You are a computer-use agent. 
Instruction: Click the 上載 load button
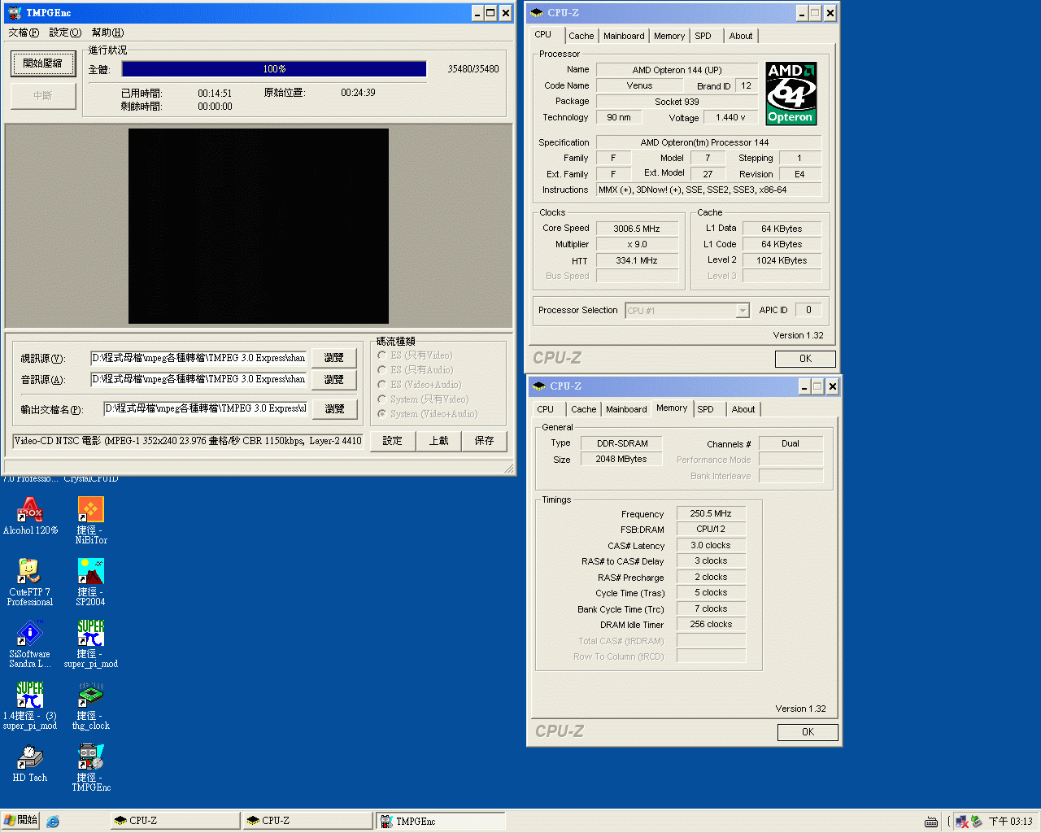click(439, 441)
